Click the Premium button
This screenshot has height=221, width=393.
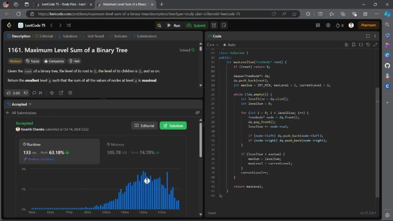click(x=368, y=26)
